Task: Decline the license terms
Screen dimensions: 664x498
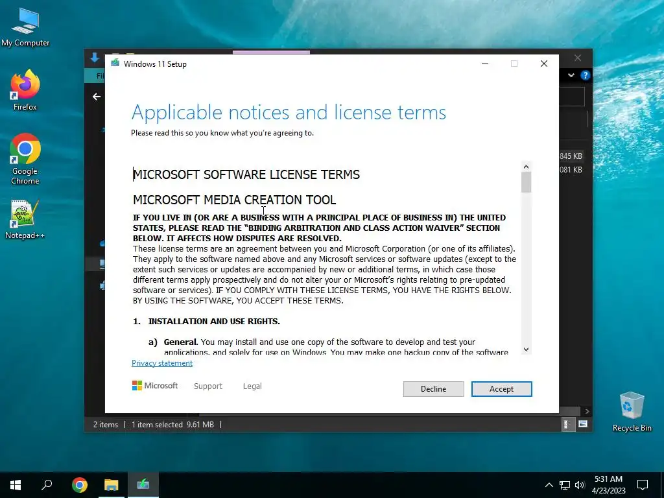Action: [x=433, y=389]
